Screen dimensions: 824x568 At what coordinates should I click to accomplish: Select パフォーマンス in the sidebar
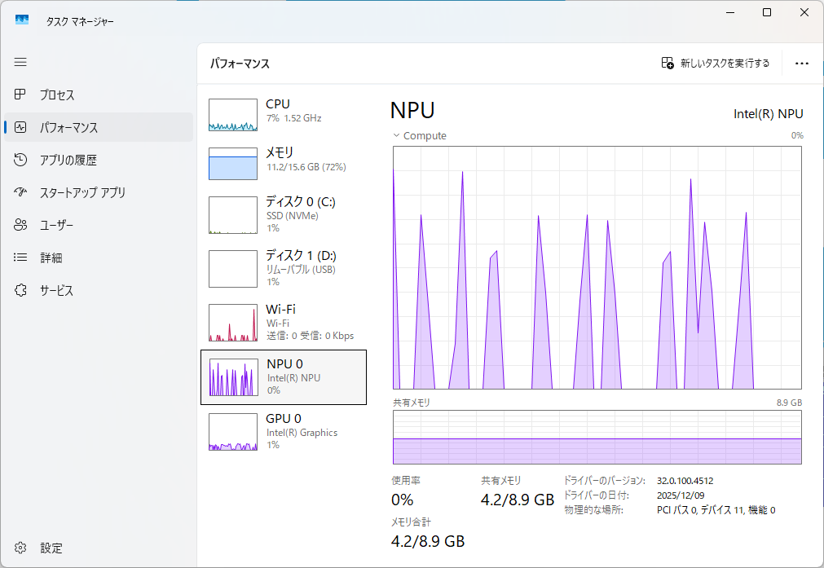pyautogui.click(x=99, y=127)
